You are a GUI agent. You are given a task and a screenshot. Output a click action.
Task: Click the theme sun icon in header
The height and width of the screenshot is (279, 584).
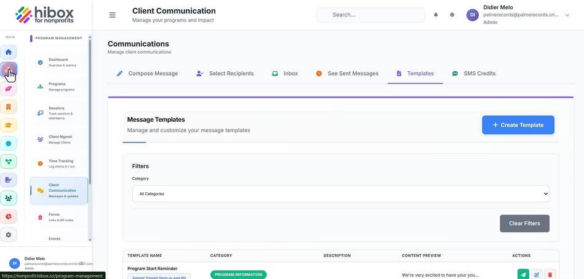click(x=452, y=15)
